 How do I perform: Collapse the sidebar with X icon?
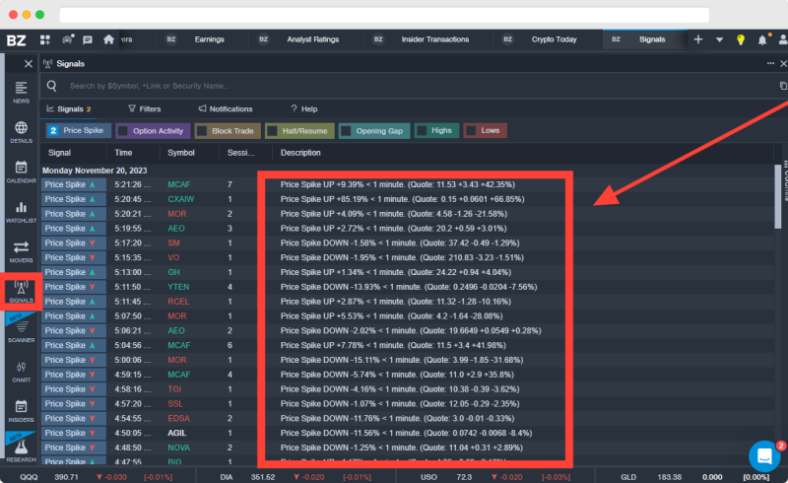[29, 64]
